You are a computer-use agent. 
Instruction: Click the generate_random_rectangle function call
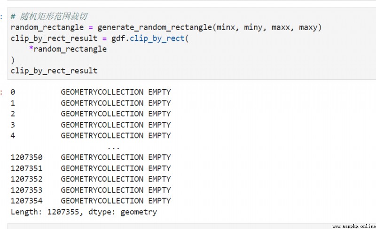[209, 27]
